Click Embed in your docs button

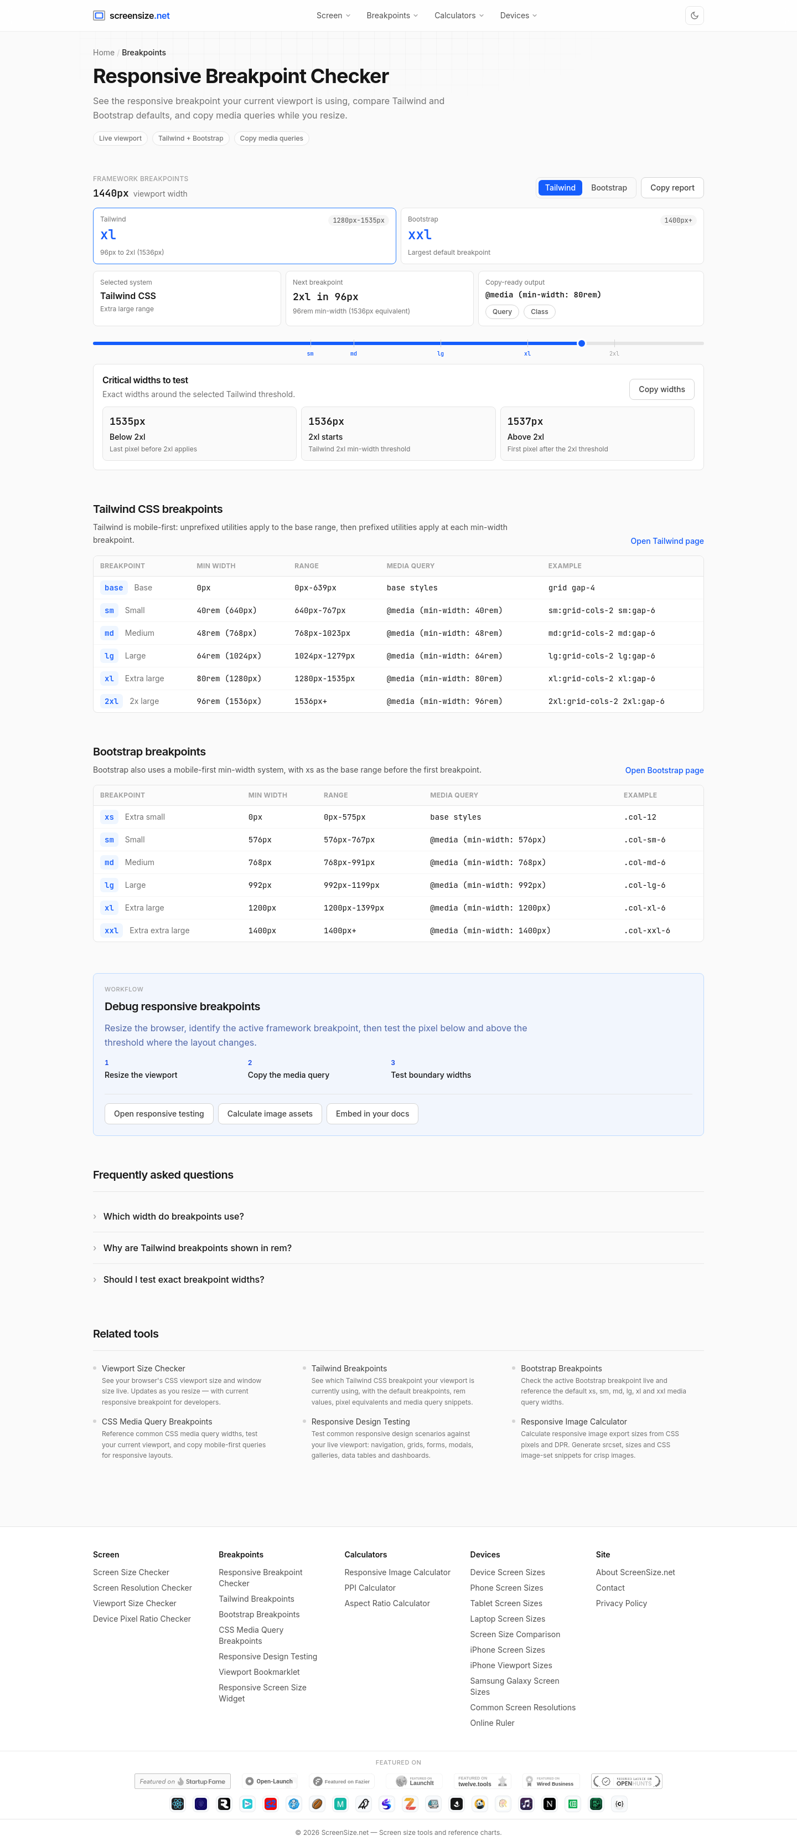tap(372, 1114)
